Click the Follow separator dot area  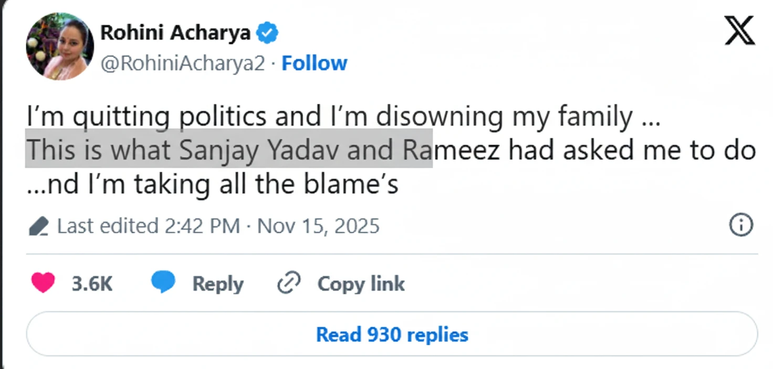pyautogui.click(x=274, y=63)
